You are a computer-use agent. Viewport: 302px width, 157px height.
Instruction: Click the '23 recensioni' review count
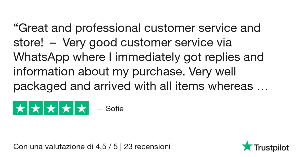click(x=147, y=146)
